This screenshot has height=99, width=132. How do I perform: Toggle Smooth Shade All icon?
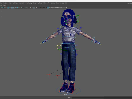coord(8,7)
